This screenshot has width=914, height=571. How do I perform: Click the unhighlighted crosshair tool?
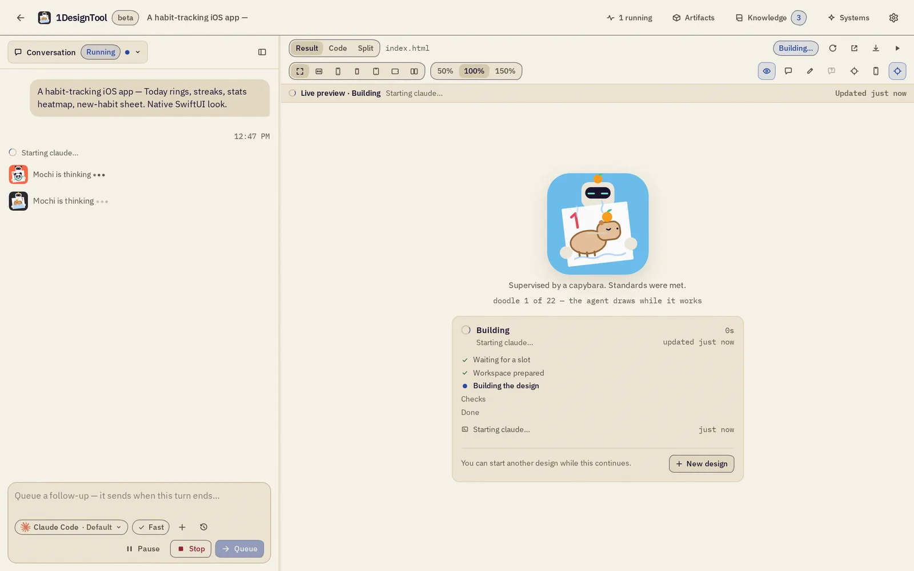pyautogui.click(x=854, y=71)
